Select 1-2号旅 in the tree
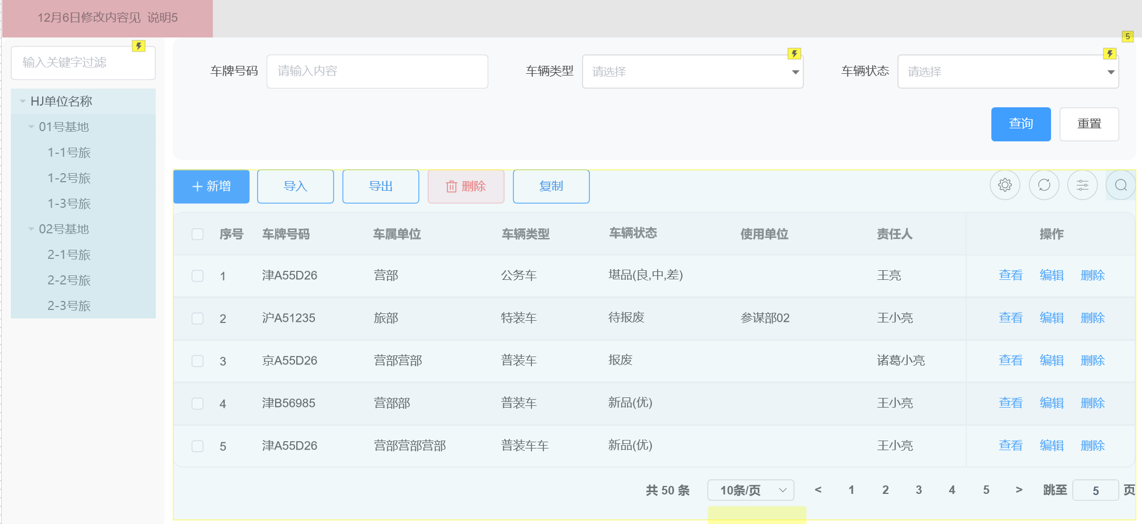1142x524 pixels. [69, 178]
